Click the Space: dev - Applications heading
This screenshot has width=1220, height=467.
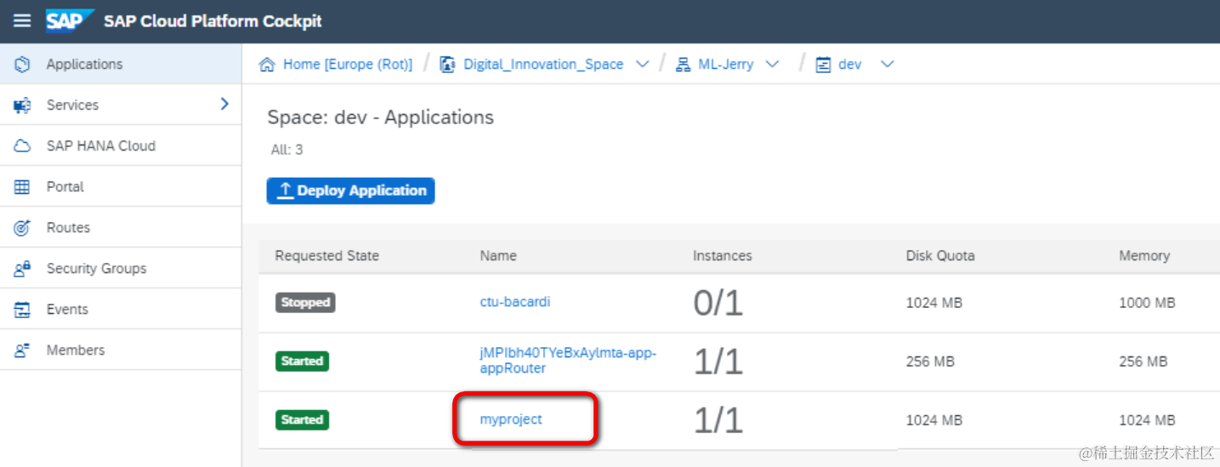(380, 117)
